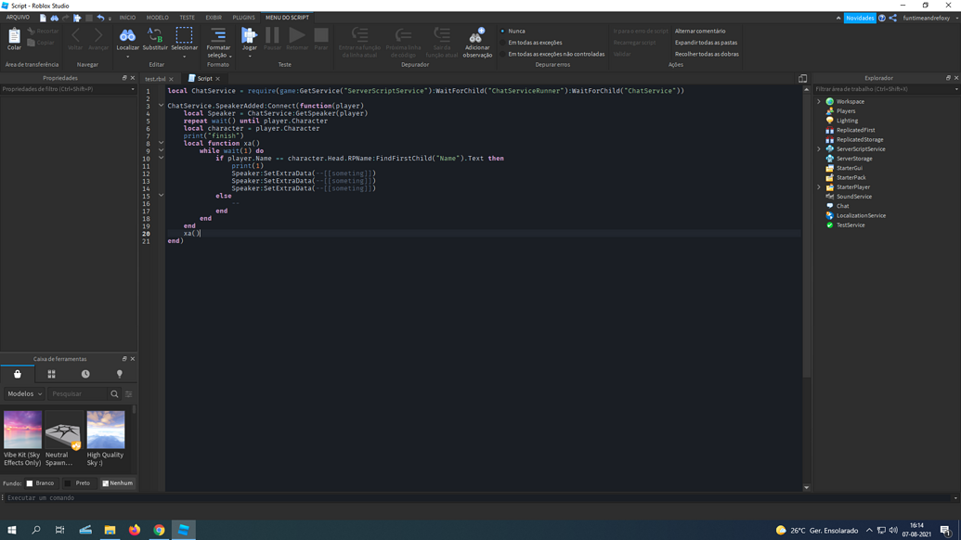The width and height of the screenshot is (961, 540).
Task: Expand the ServerScriptService node
Action: 819,148
